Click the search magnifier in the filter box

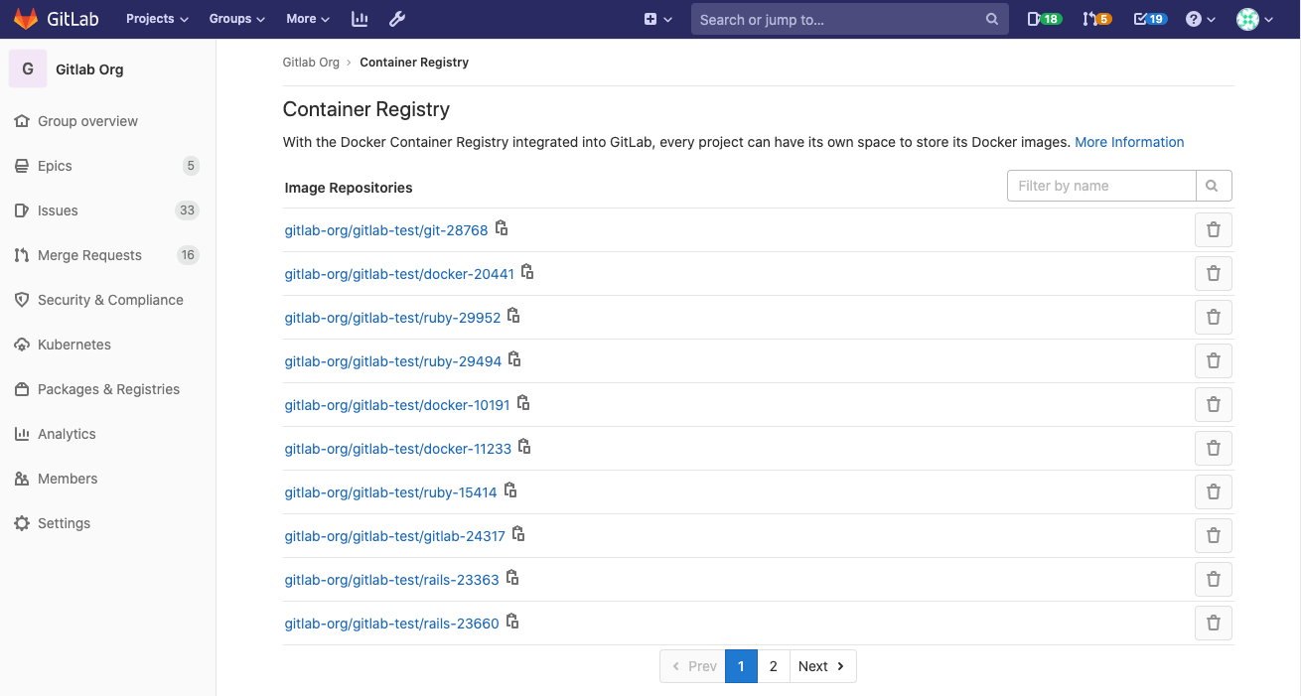click(x=1215, y=186)
